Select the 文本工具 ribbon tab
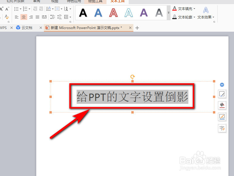Screen dimensions: 234x176 click(x=118, y=1)
